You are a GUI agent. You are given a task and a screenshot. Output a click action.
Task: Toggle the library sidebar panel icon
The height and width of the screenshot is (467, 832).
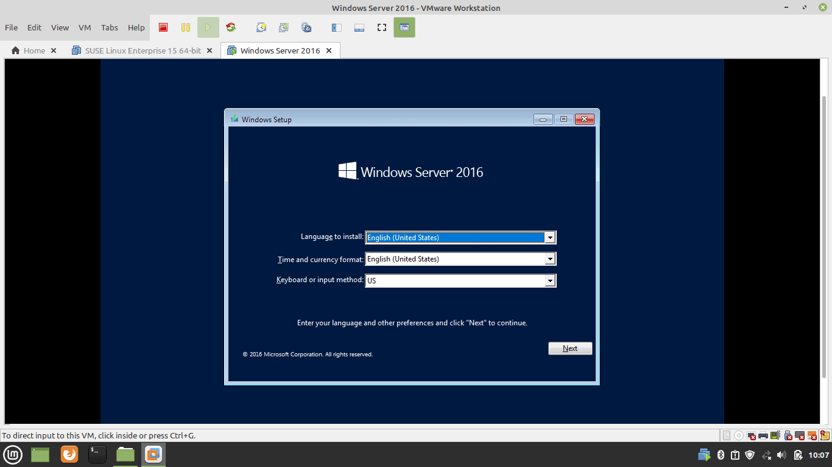pyautogui.click(x=337, y=27)
